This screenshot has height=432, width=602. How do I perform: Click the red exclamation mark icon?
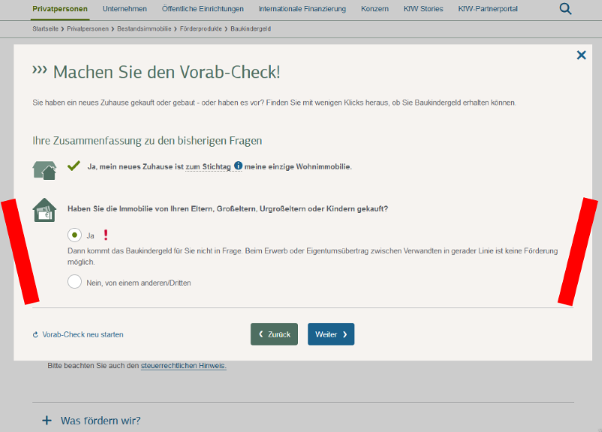[105, 235]
